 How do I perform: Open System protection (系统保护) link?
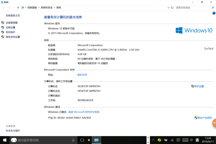tap(10, 32)
